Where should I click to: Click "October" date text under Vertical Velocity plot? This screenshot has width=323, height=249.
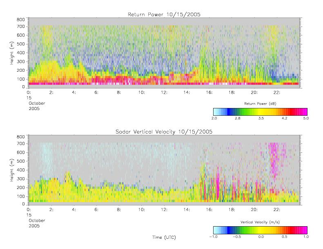(37, 220)
